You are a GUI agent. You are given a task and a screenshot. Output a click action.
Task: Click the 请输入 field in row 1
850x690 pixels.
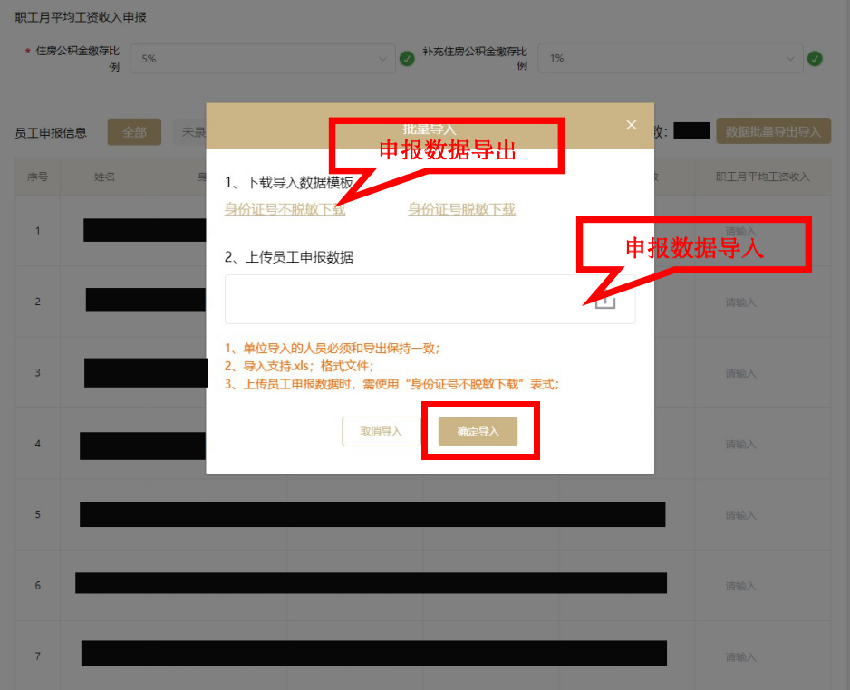741,230
